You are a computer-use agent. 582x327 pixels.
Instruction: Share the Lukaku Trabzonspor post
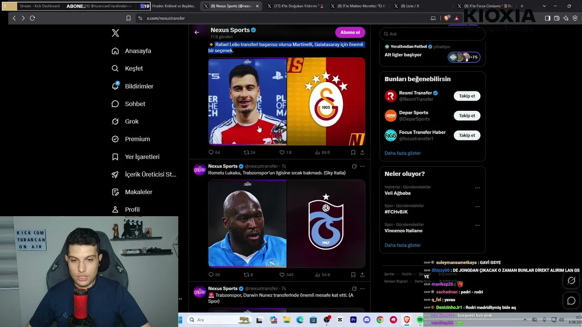pyautogui.click(x=362, y=275)
